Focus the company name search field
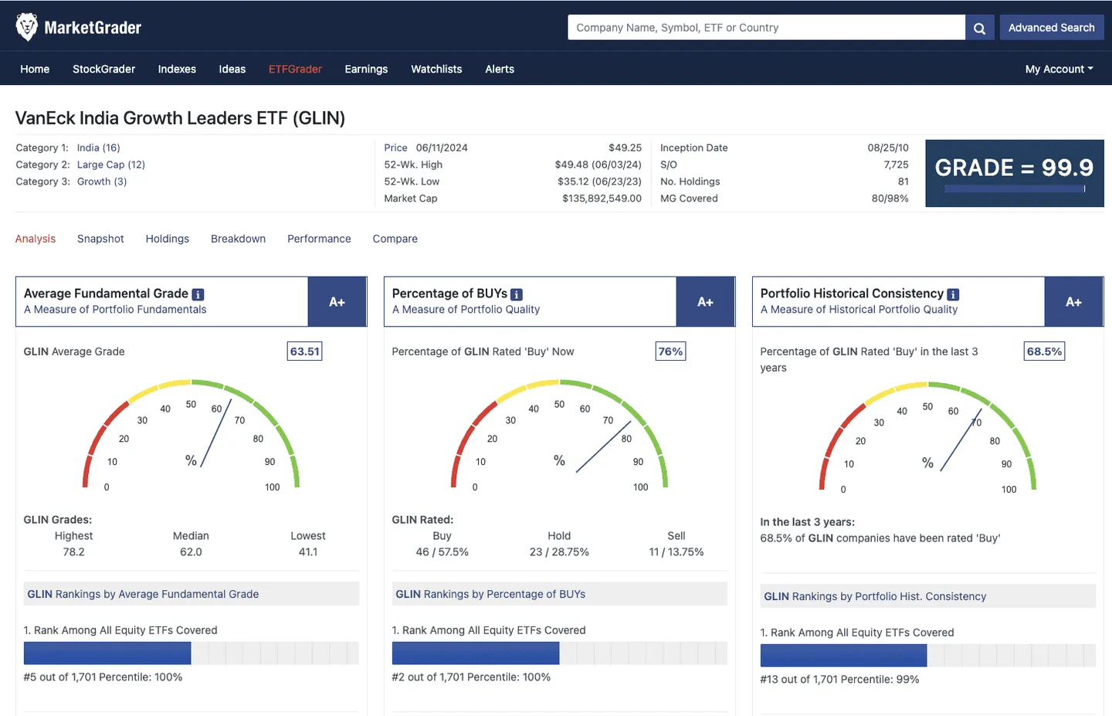This screenshot has height=716, width=1112. pos(766,28)
